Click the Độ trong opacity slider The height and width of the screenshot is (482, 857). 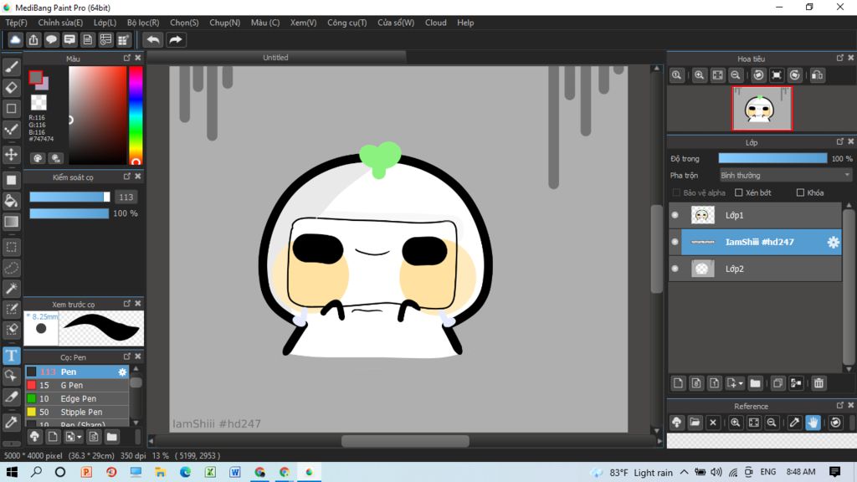click(772, 158)
